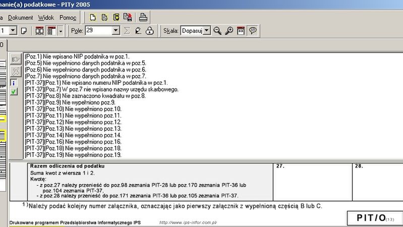Click the pointing hand go-to-error icon
The width and height of the screenshot is (403, 227).
pyautogui.click(x=16, y=60)
